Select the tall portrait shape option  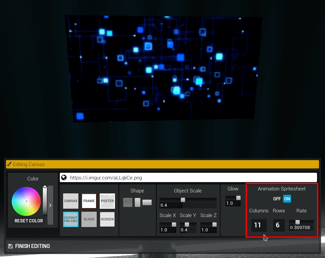click(x=138, y=202)
